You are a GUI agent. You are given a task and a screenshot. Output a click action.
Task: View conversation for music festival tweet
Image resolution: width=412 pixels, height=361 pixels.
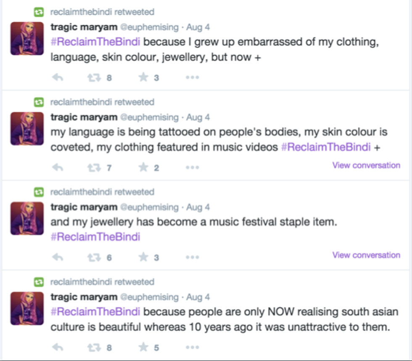coord(366,255)
